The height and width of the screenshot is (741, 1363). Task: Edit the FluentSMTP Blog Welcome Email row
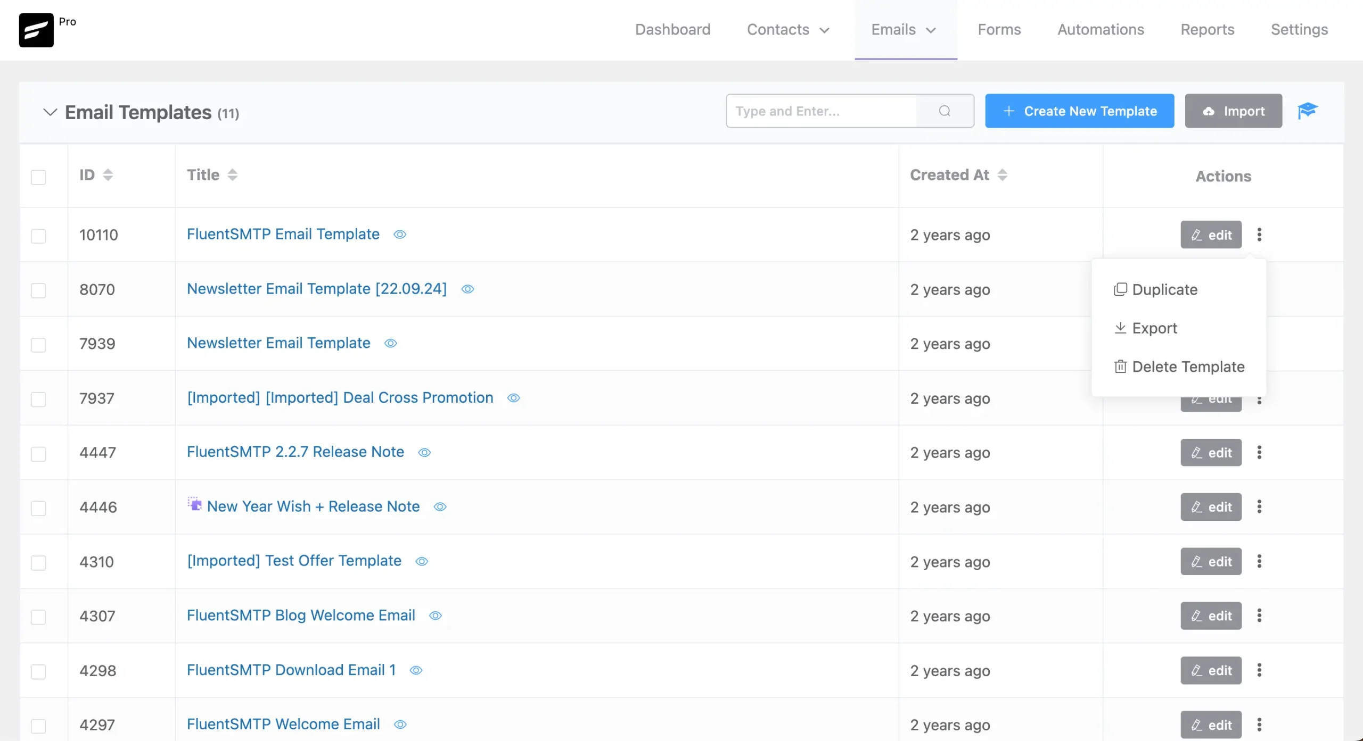click(1211, 615)
